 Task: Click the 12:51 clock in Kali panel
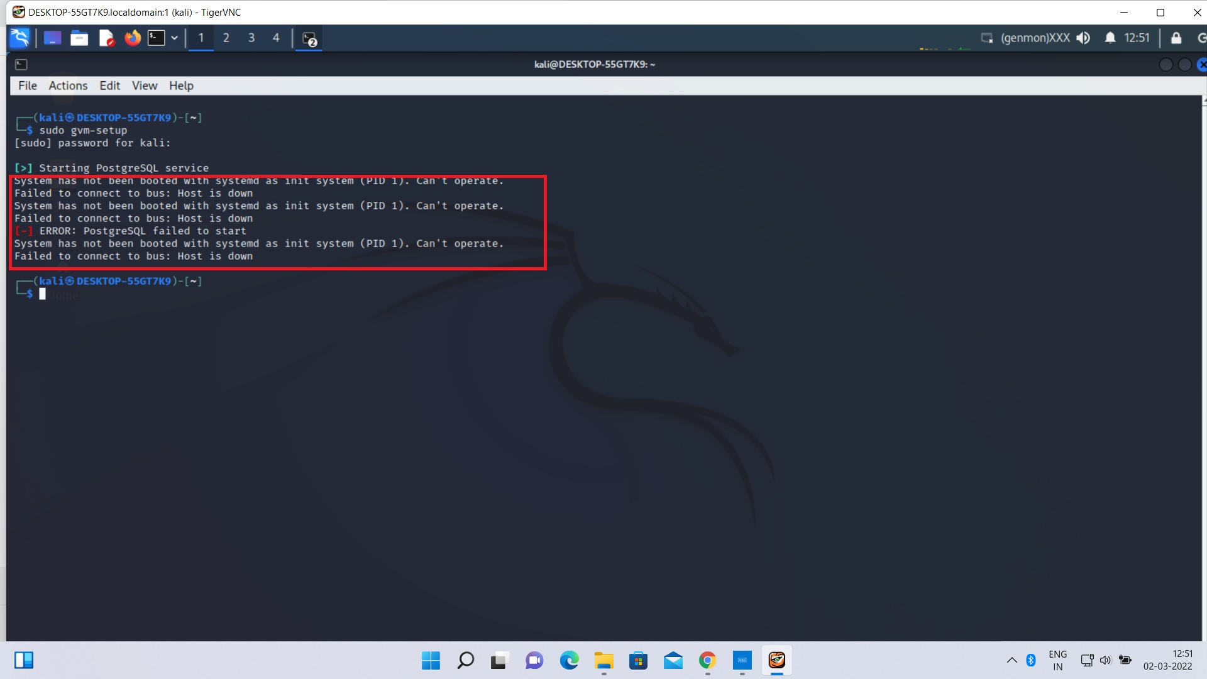(1137, 38)
